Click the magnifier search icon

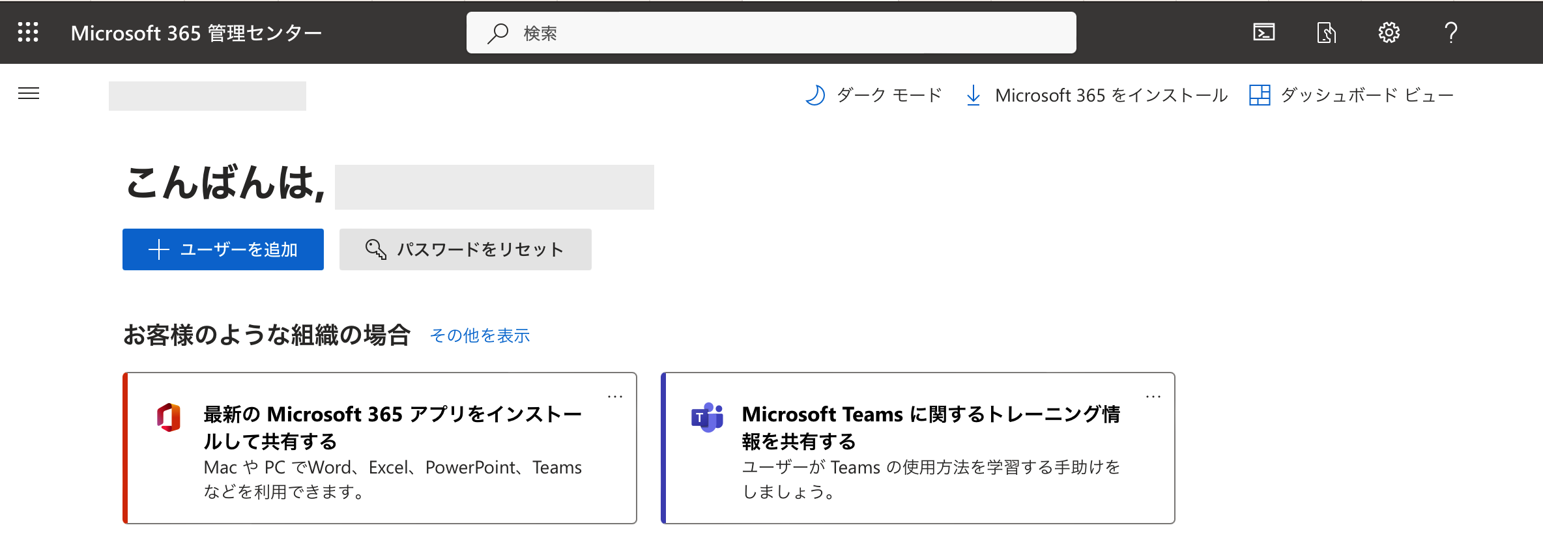coord(498,33)
